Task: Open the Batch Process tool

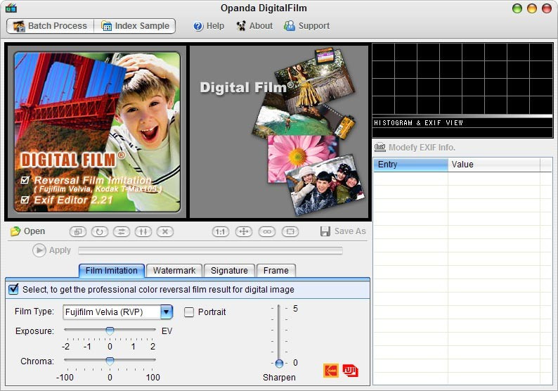Action: 50,26
